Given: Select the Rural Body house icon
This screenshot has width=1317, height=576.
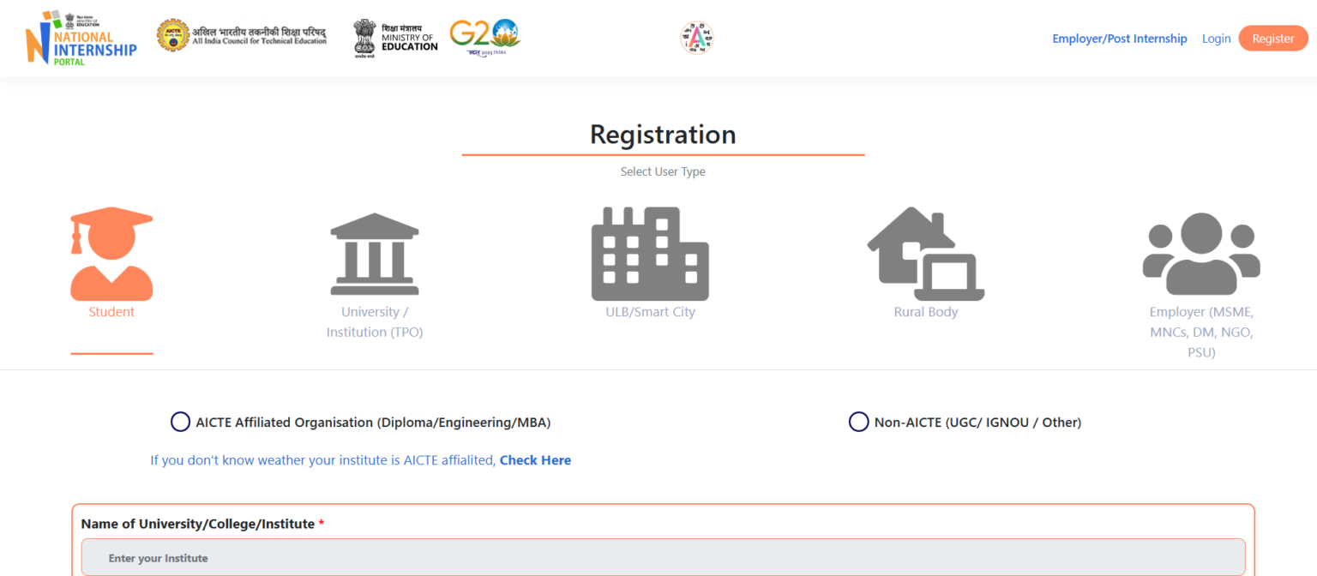Looking at the screenshot, I should point(926,253).
